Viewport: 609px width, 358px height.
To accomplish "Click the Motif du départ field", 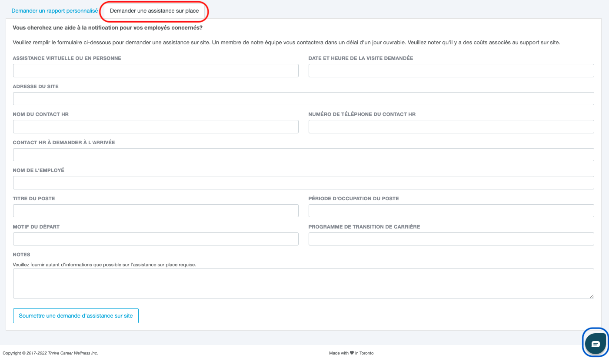I will 156,239.
